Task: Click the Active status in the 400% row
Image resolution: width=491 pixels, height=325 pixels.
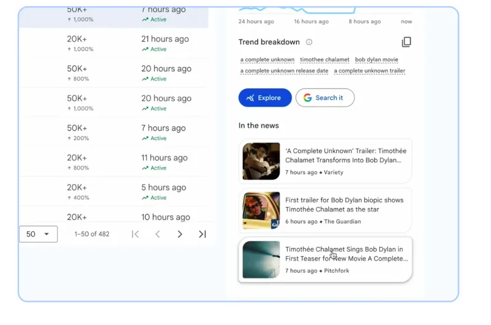Action: (154, 198)
